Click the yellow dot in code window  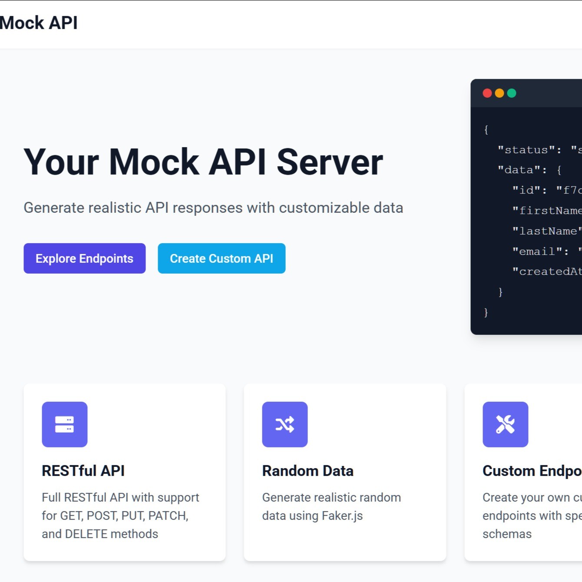(499, 93)
